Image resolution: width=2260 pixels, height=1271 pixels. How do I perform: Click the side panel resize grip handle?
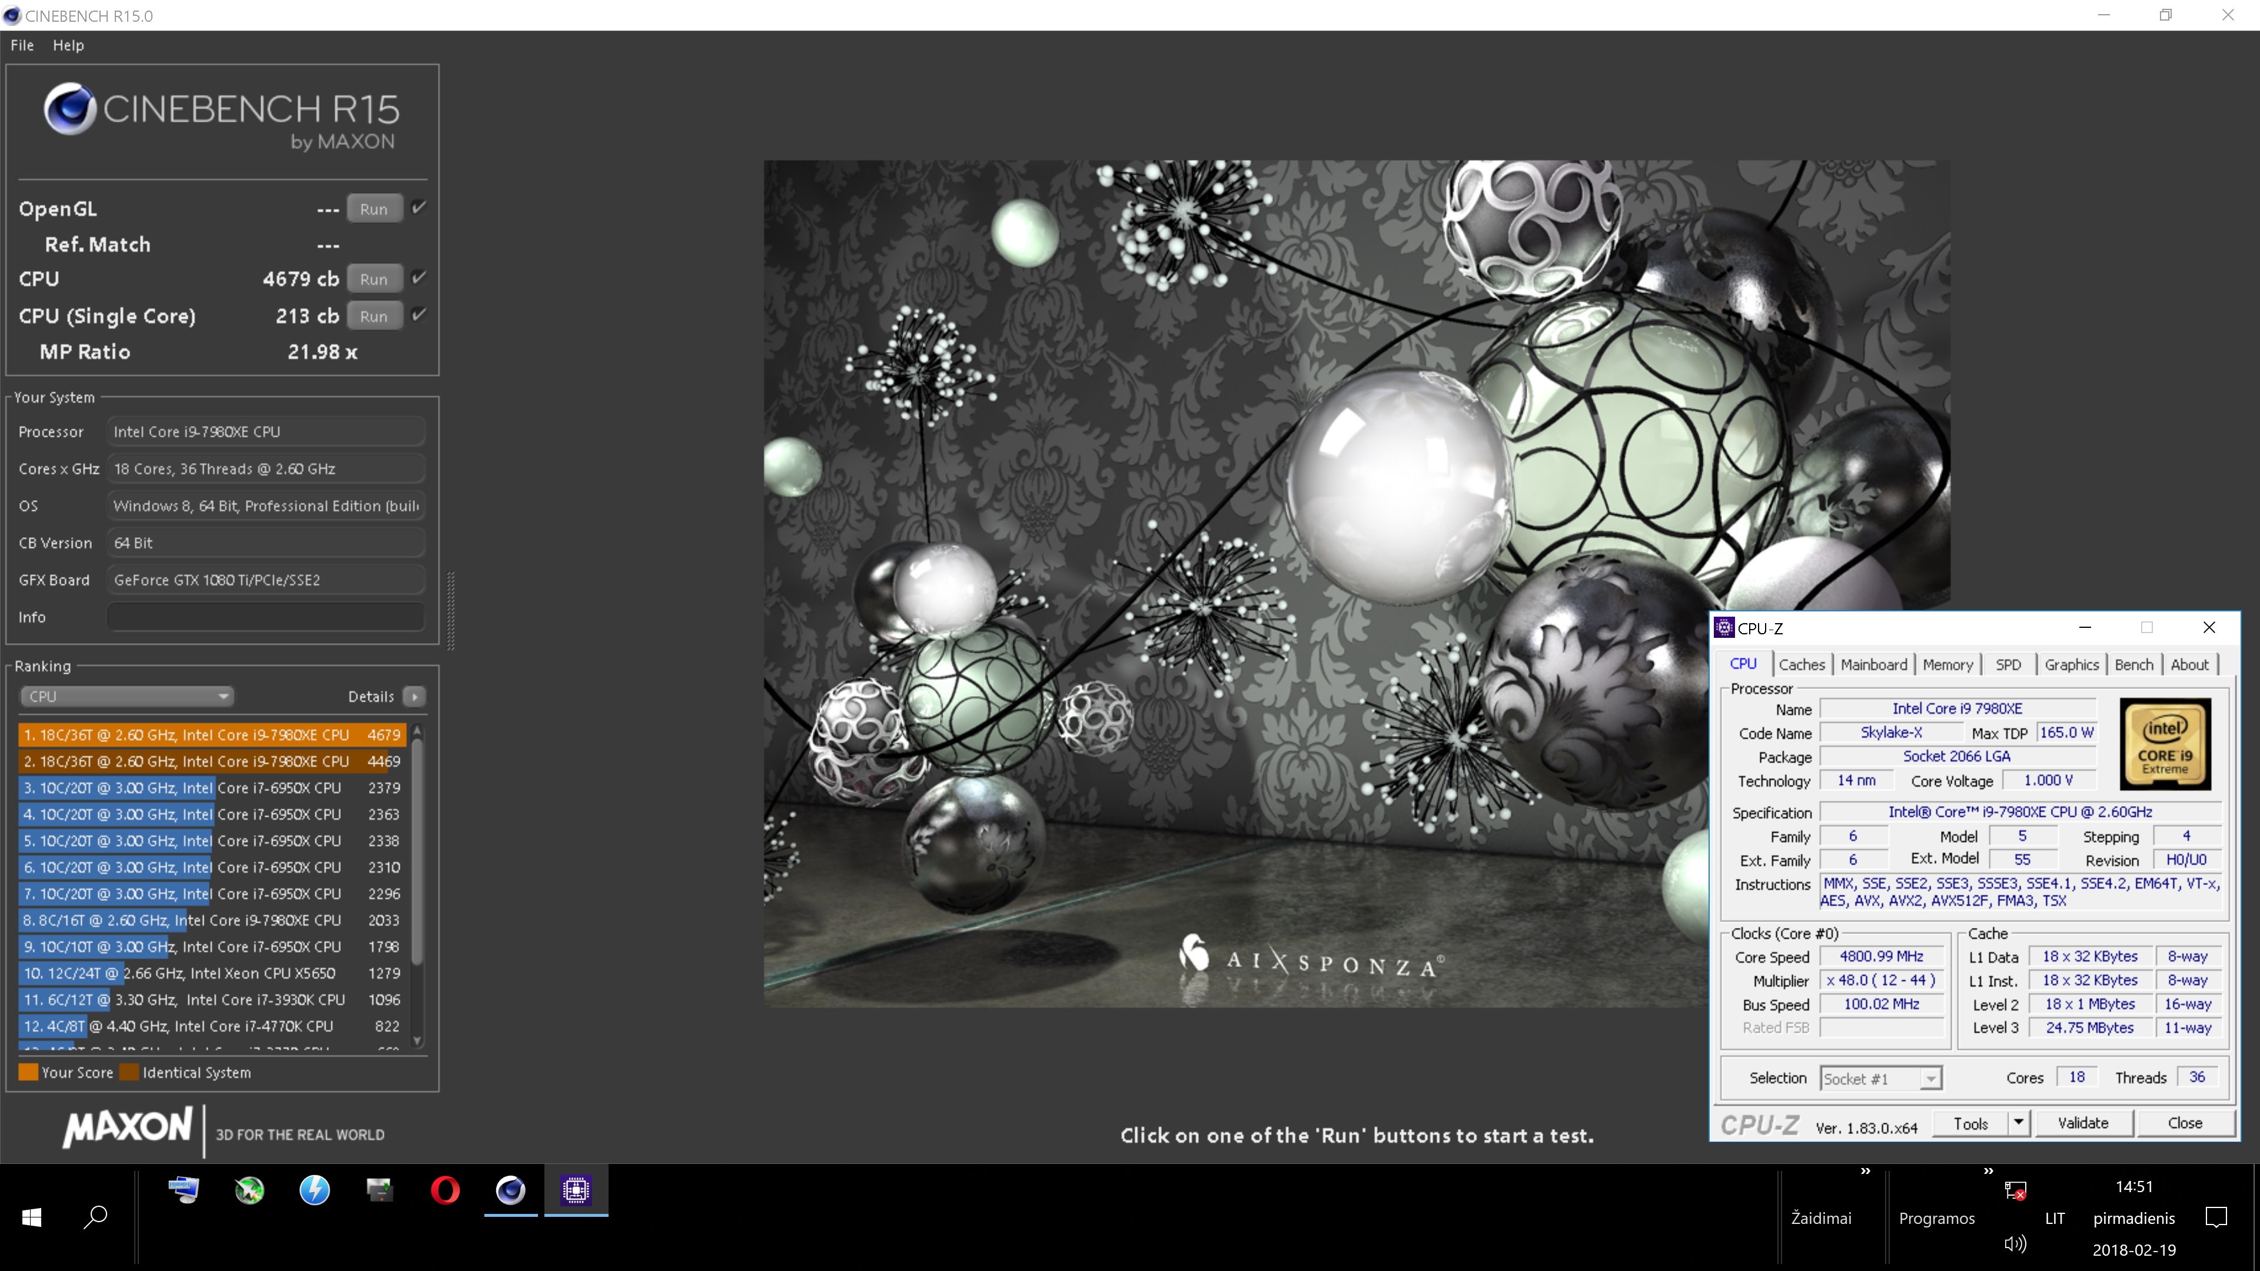[451, 611]
